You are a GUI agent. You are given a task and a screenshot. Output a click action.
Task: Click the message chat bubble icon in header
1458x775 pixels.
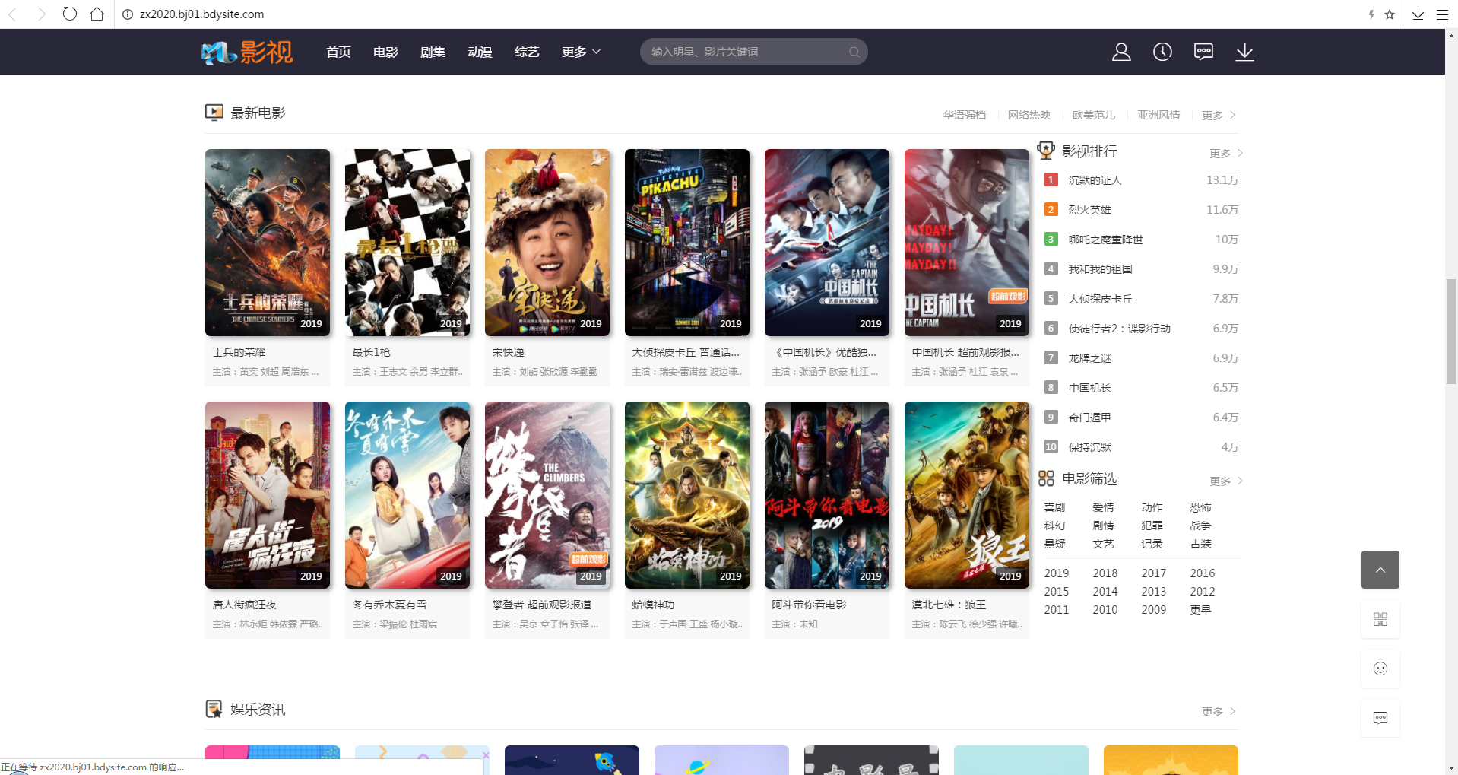tap(1203, 52)
